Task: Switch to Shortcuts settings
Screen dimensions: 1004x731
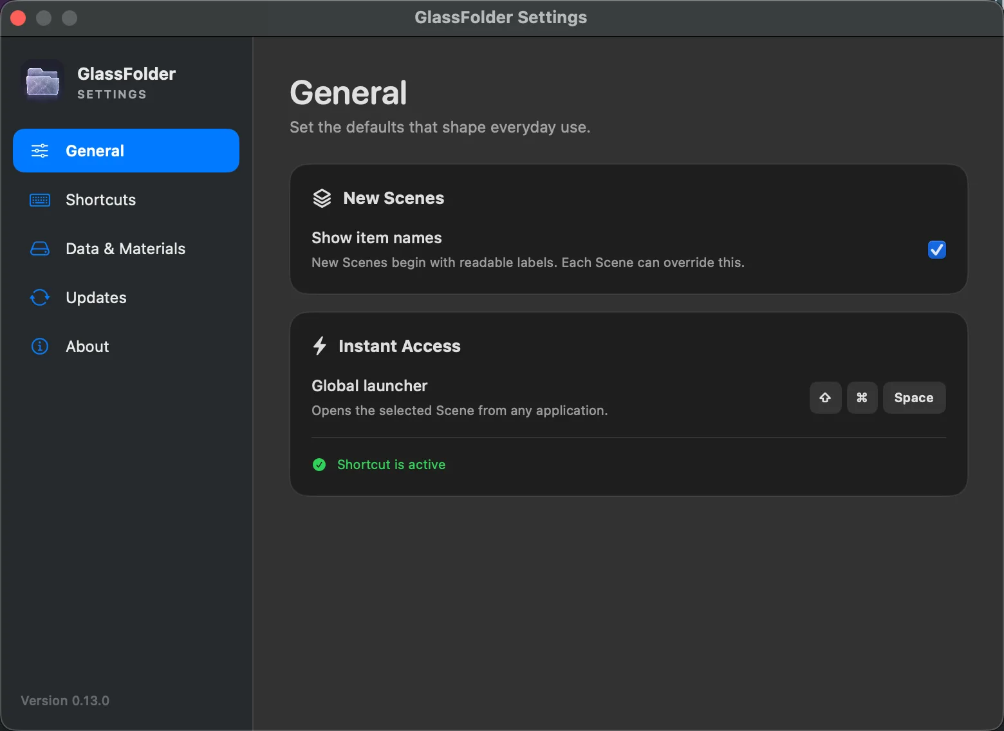Action: (x=126, y=199)
